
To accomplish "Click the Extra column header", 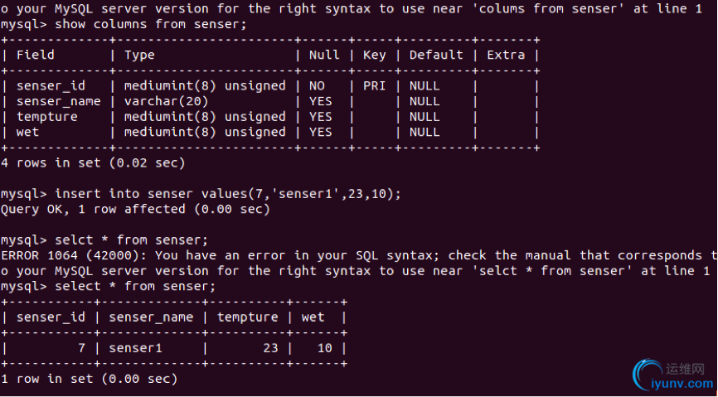I will [x=506, y=55].
